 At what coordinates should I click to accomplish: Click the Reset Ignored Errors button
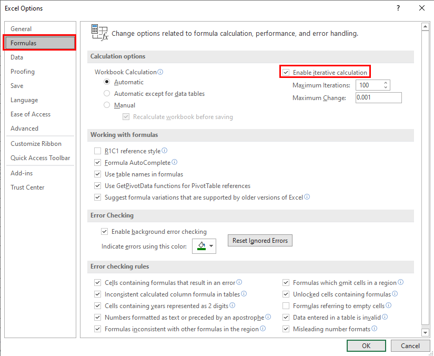tap(260, 241)
